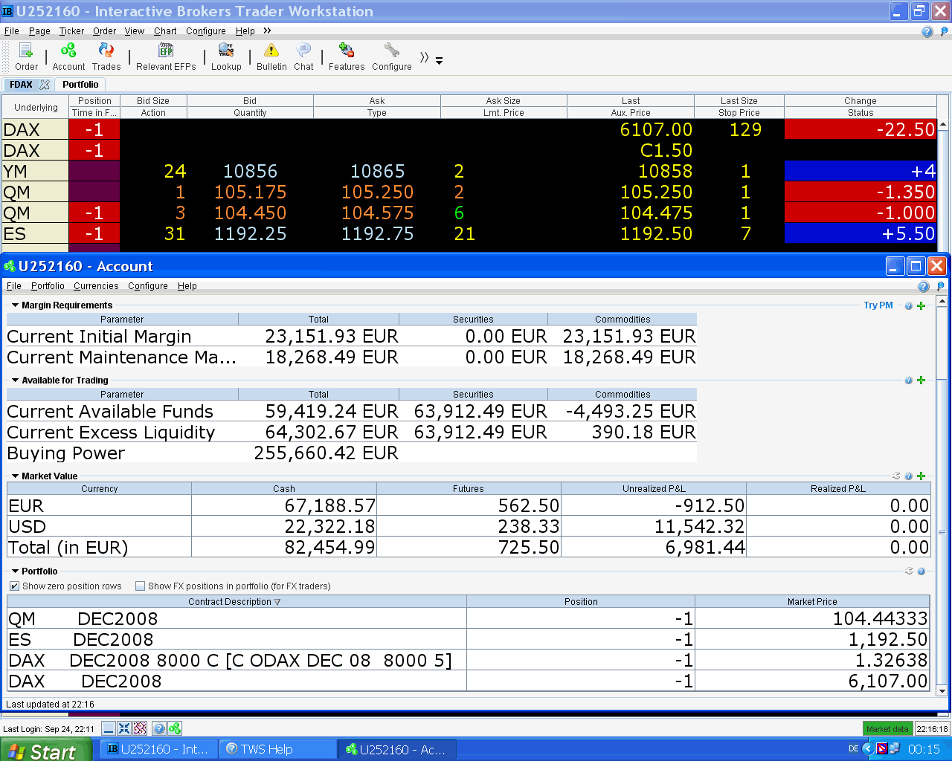Open the Lookup toolbar icon
This screenshot has height=761, width=952.
226,51
